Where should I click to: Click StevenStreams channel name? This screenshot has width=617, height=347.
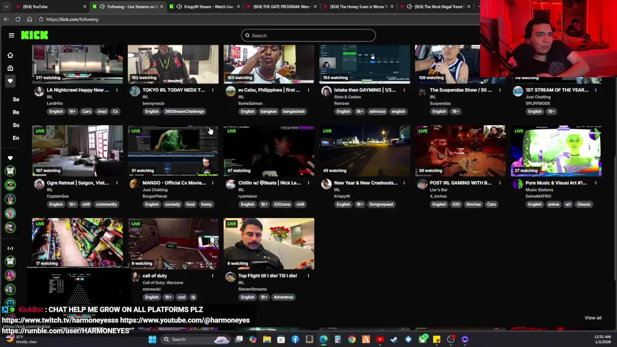pyautogui.click(x=252, y=289)
